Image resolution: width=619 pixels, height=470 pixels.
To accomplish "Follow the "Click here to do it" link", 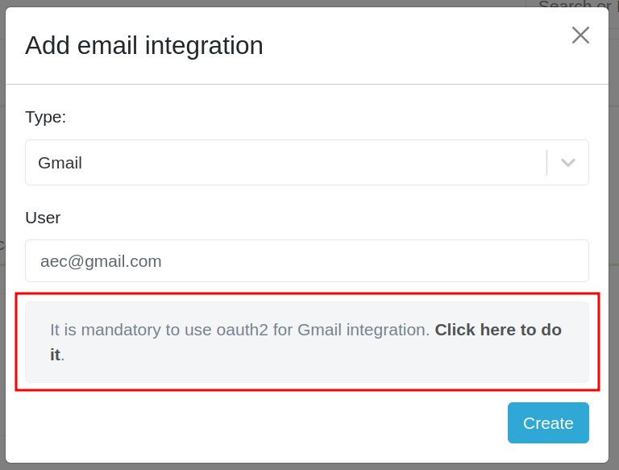I will point(497,330).
